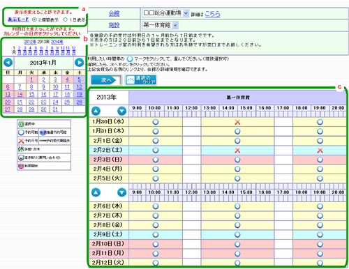The height and width of the screenshot is (269, 349).
Task: Choose the morning slot circle on 2月10日(日)
Action: [x=156, y=244]
